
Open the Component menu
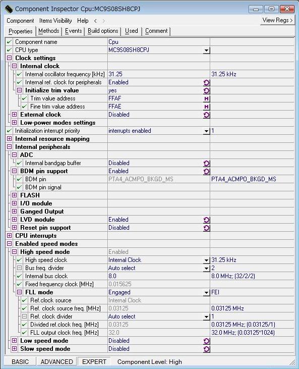pyautogui.click(x=20, y=21)
